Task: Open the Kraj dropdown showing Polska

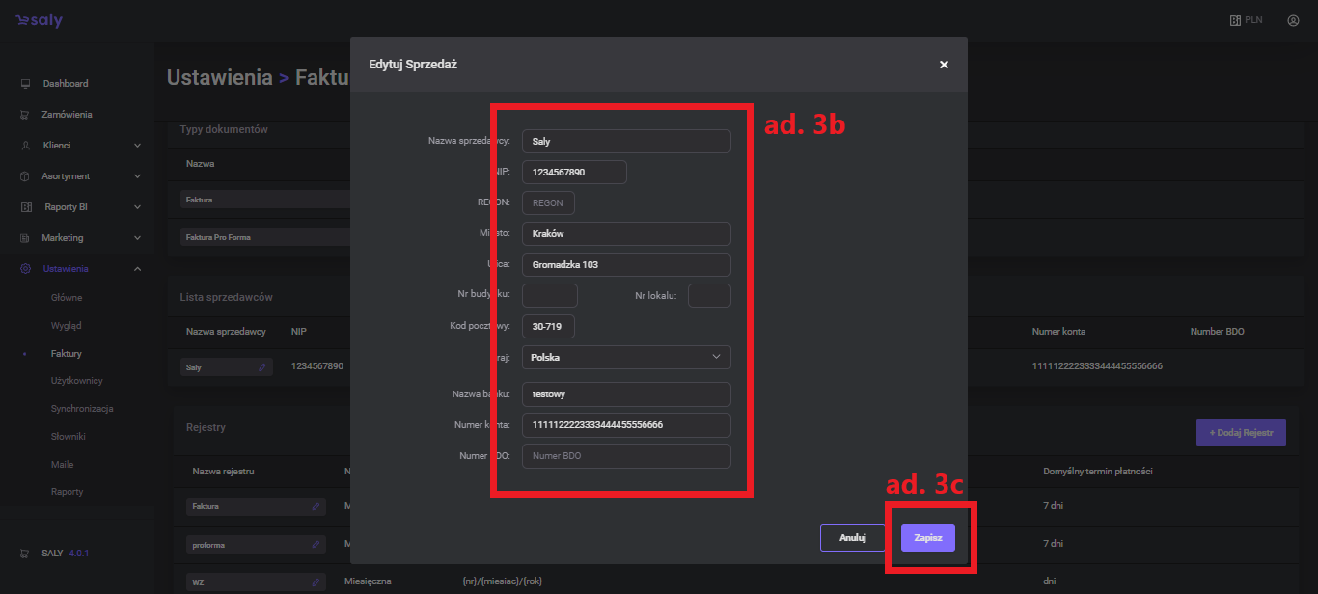Action: [x=626, y=357]
